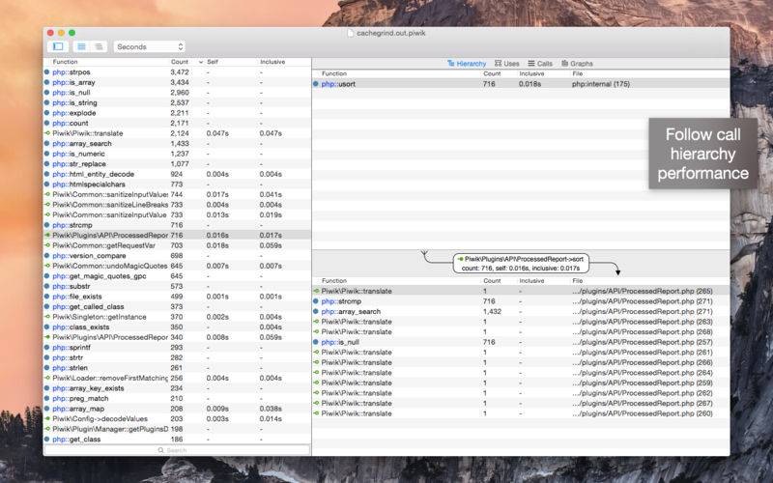Click the Hierarchy tab icon
773x483 pixels.
click(450, 64)
